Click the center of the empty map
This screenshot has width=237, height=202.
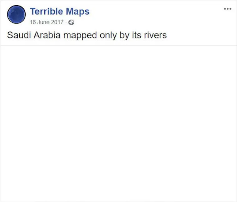point(119,123)
